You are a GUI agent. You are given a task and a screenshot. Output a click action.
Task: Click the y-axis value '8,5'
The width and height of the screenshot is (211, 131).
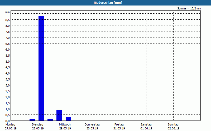[8, 20]
